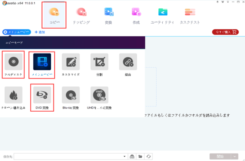The width and height of the screenshot is (245, 161).
Task: Select メインムービー copy mode icon
Action: click(42, 62)
